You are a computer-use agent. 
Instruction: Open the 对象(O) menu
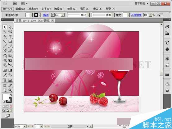tap(33, 9)
